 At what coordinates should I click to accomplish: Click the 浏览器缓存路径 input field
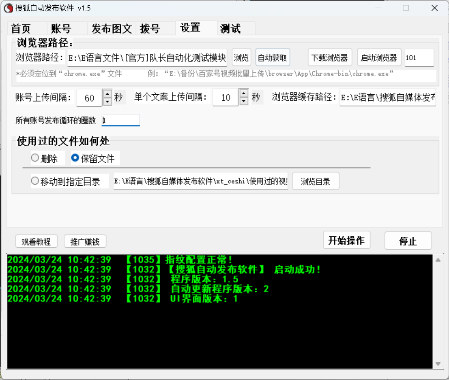click(x=387, y=98)
